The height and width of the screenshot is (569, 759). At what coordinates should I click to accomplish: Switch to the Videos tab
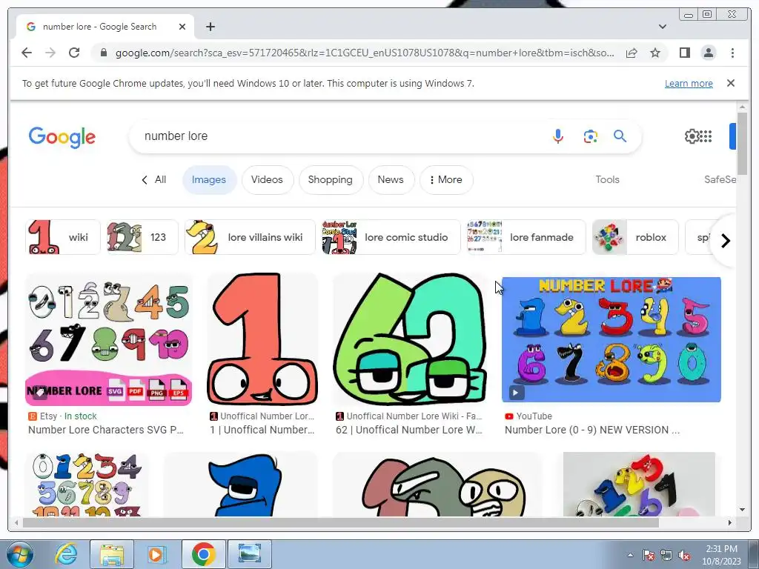pos(267,179)
